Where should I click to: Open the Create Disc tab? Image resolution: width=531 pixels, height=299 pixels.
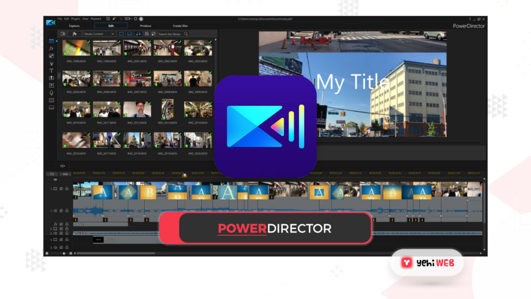pyautogui.click(x=181, y=25)
